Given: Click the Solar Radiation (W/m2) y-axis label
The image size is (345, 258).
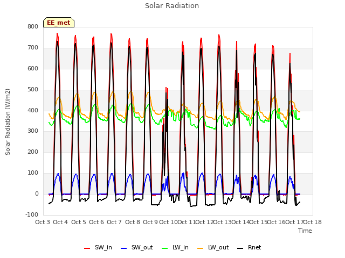Looking at the screenshot, I should (8, 122).
